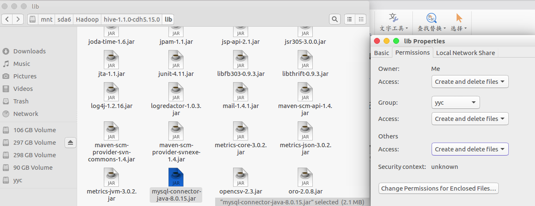Select the maven-scm-provider-svn-commons-1.4.jar icon
Viewport: 535px width, 206px height.
pyautogui.click(x=111, y=131)
